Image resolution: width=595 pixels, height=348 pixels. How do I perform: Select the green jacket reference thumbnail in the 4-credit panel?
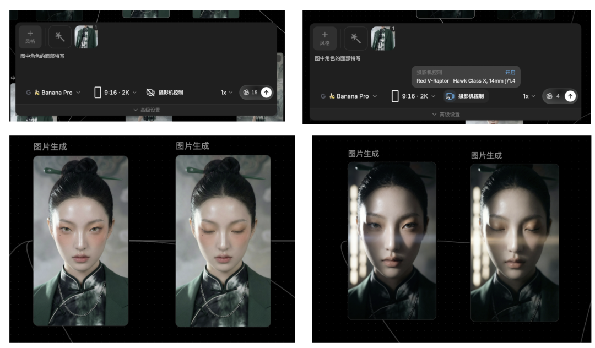(383, 39)
